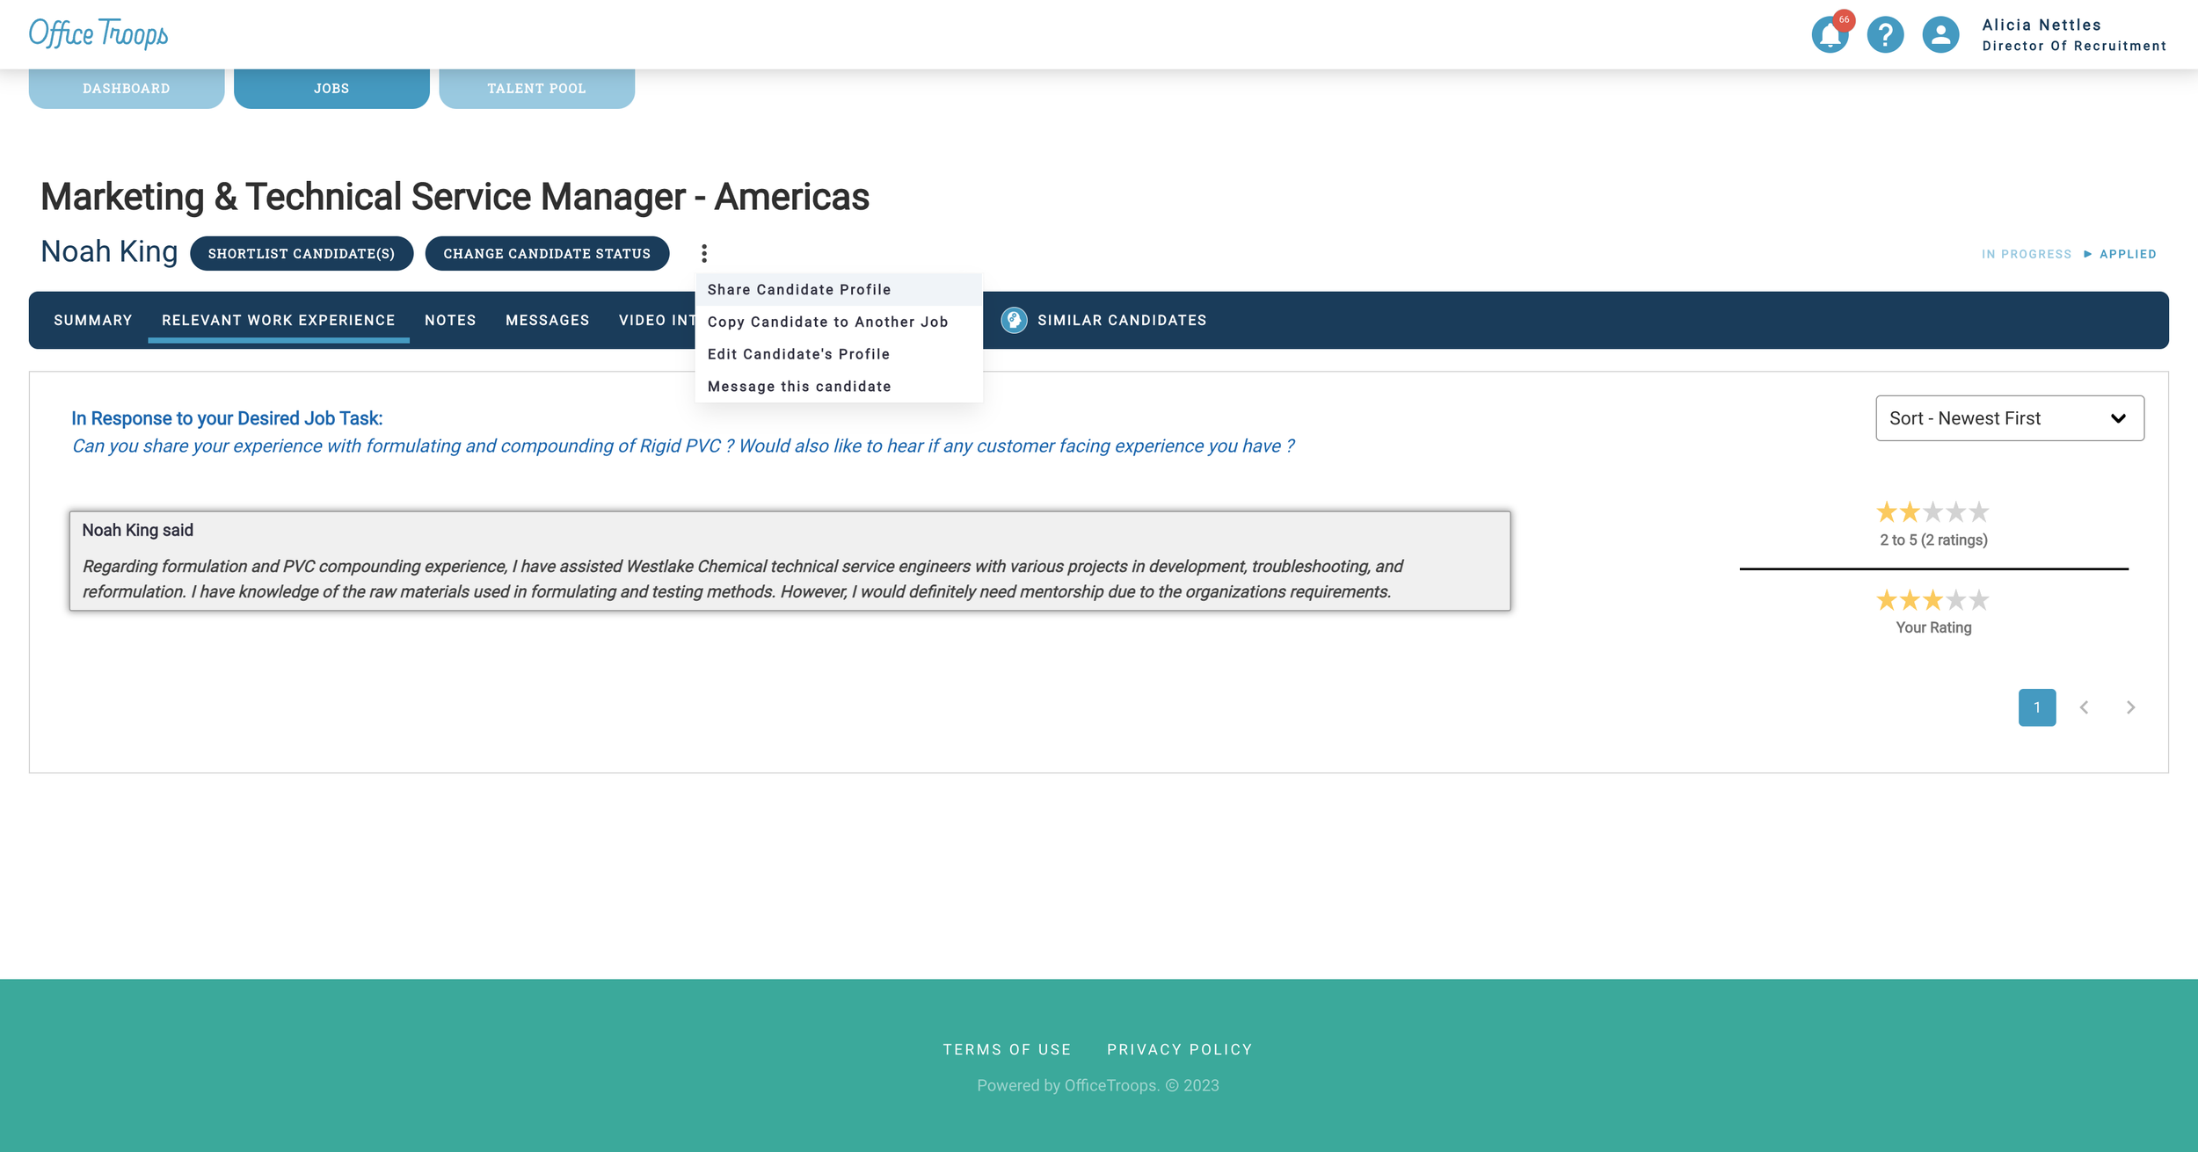The image size is (2198, 1152).
Task: Click Change Candidate Status button
Action: [x=547, y=254]
